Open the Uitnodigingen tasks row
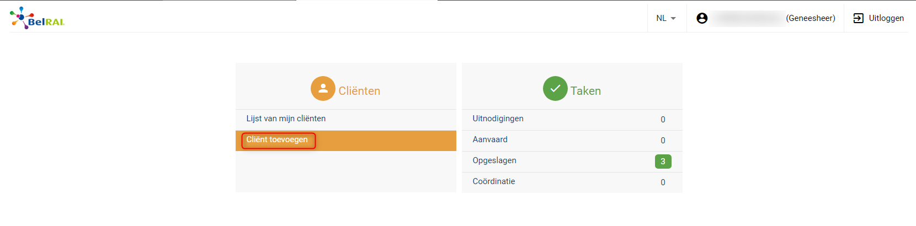 (572, 120)
